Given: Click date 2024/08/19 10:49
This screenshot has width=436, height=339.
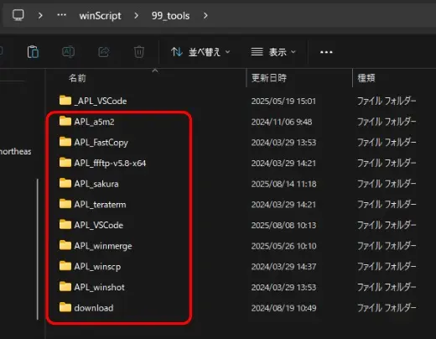Looking at the screenshot, I should point(283,308).
